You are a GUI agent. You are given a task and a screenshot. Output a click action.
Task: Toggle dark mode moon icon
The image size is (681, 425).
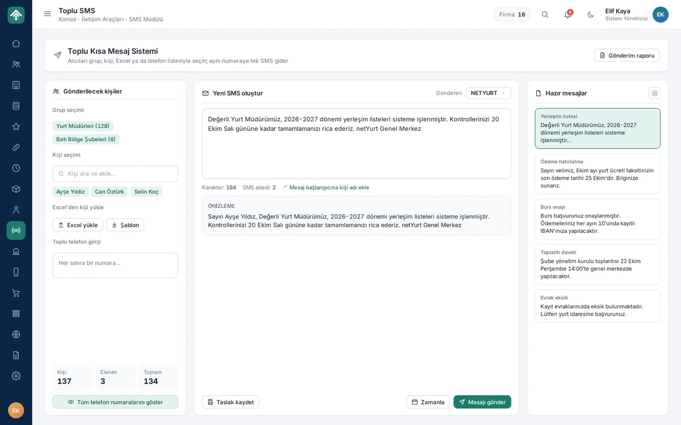click(590, 15)
